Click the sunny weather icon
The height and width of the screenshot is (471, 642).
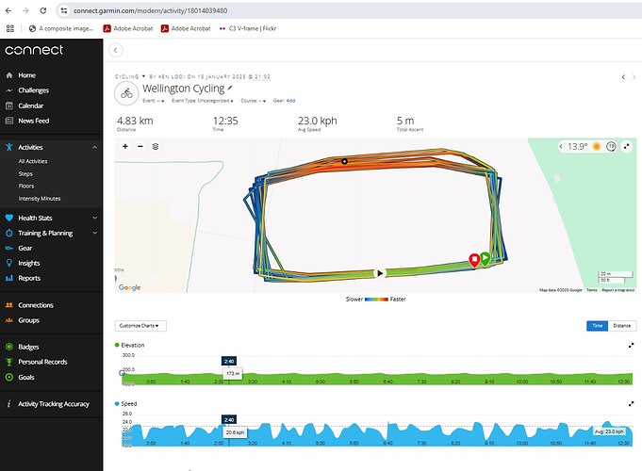tap(597, 147)
